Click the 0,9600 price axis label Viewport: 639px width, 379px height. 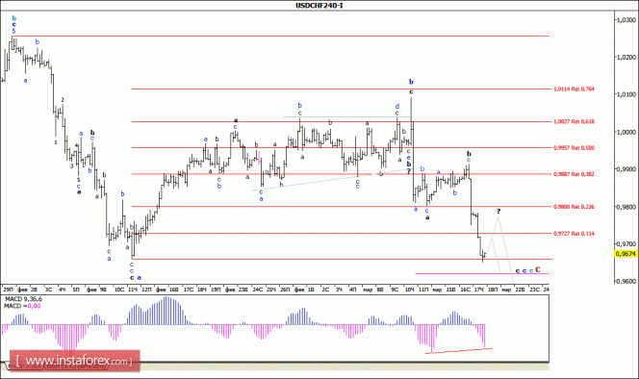pyautogui.click(x=626, y=281)
